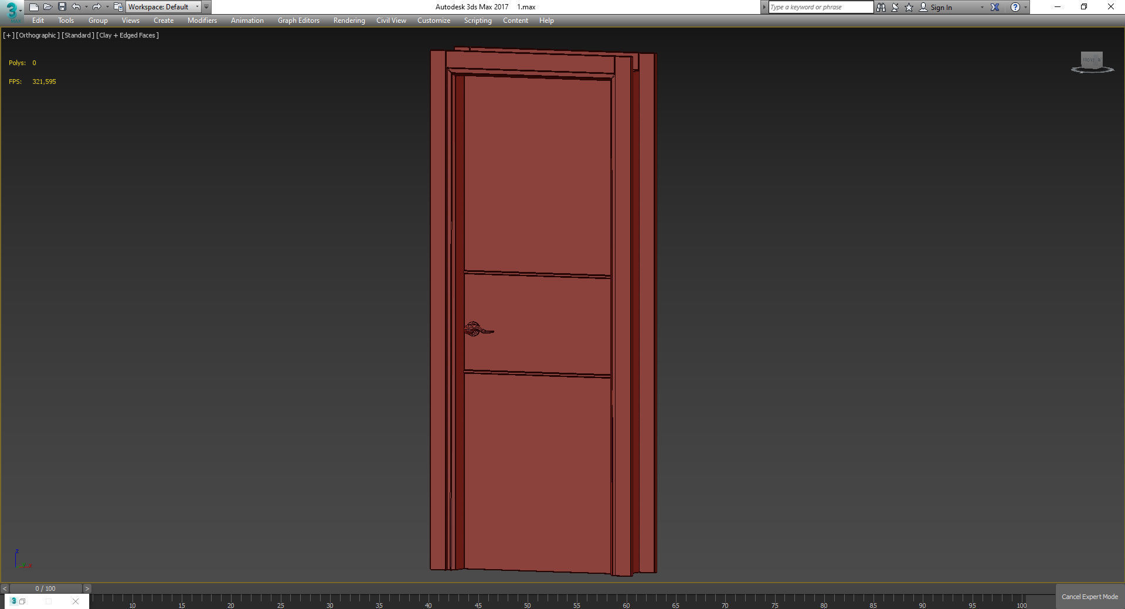Open the Rendering menu
The width and height of the screenshot is (1125, 609).
tap(349, 21)
